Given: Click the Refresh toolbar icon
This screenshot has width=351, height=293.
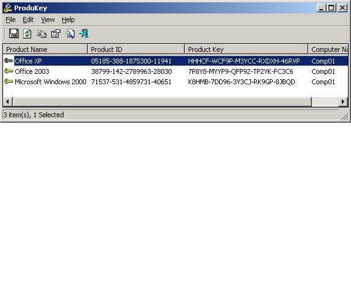Looking at the screenshot, I should click(27, 34).
